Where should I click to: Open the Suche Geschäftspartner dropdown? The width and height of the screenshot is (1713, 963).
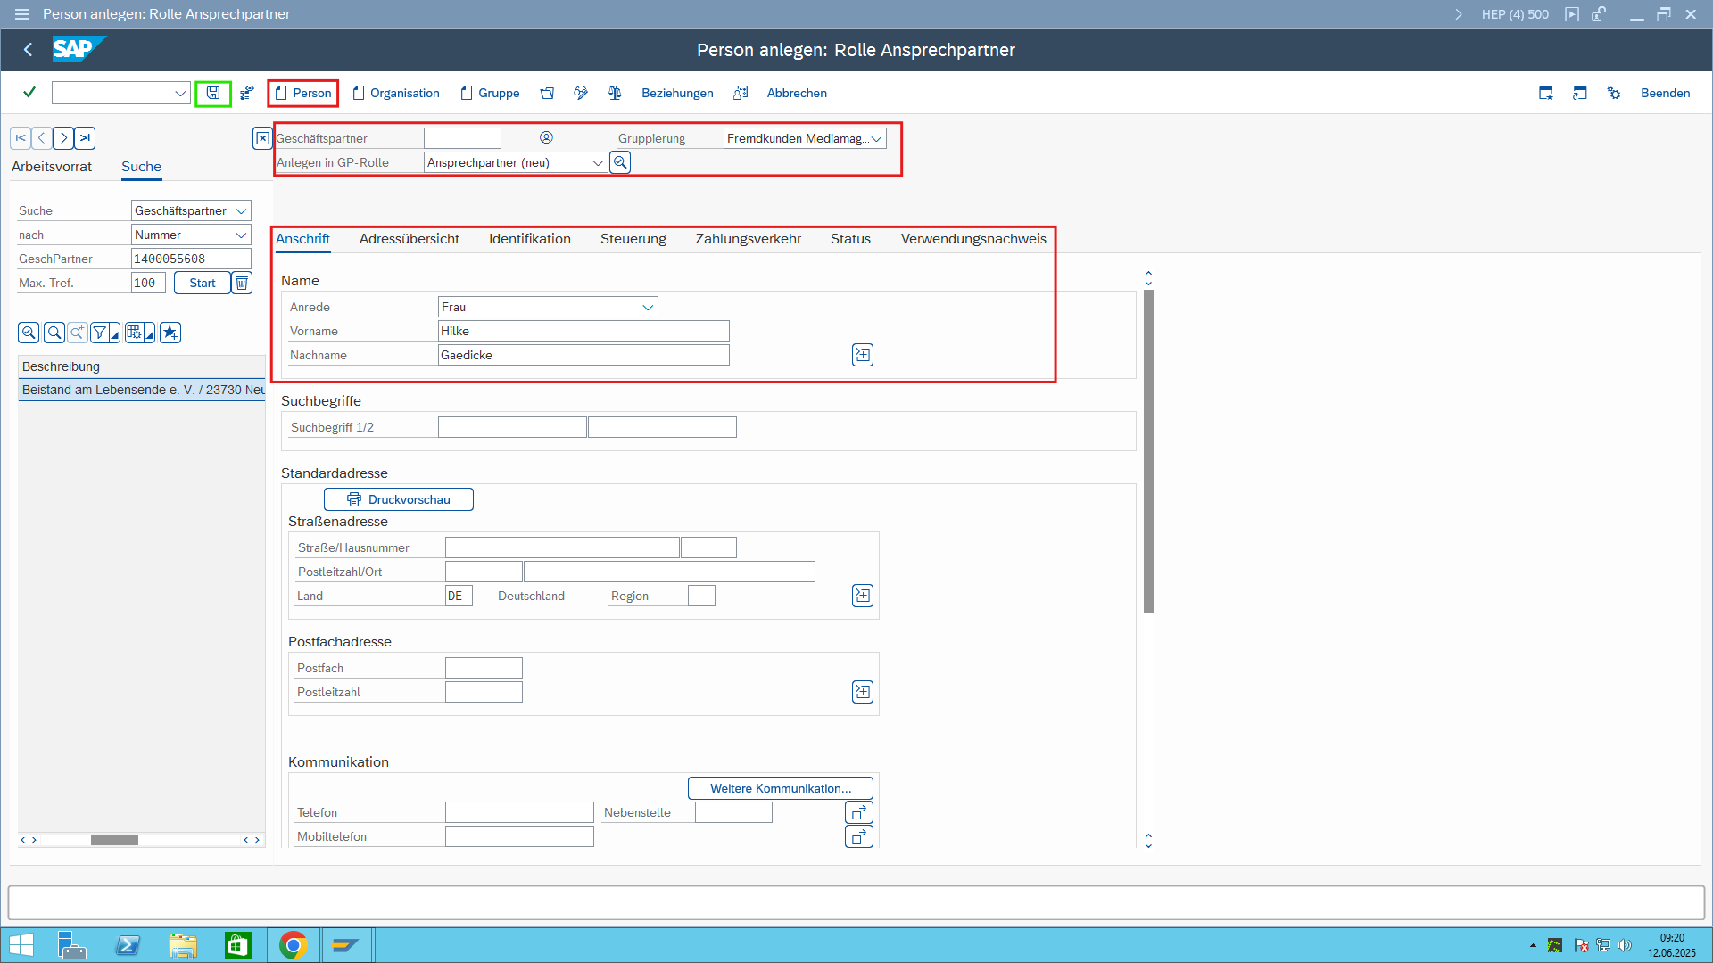pyautogui.click(x=241, y=210)
